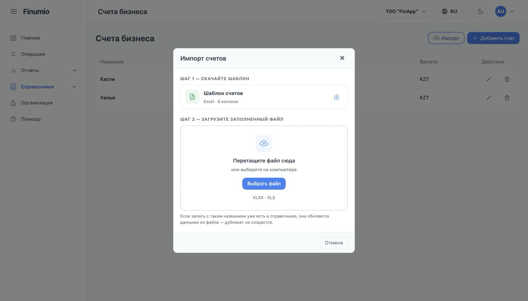528x301 pixels.
Task: Cancel the import with Отмена
Action: point(334,243)
